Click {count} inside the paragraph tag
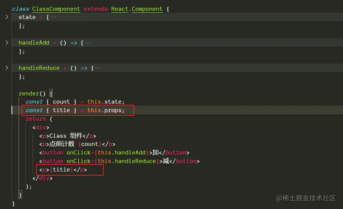 click(x=90, y=144)
